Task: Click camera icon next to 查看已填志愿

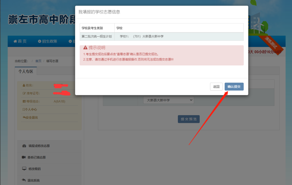Action: pyautogui.click(x=24, y=157)
